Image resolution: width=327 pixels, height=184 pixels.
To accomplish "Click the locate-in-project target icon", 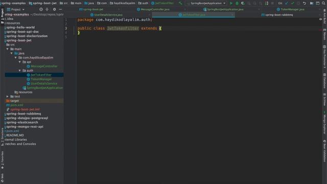I will pos(41,9).
